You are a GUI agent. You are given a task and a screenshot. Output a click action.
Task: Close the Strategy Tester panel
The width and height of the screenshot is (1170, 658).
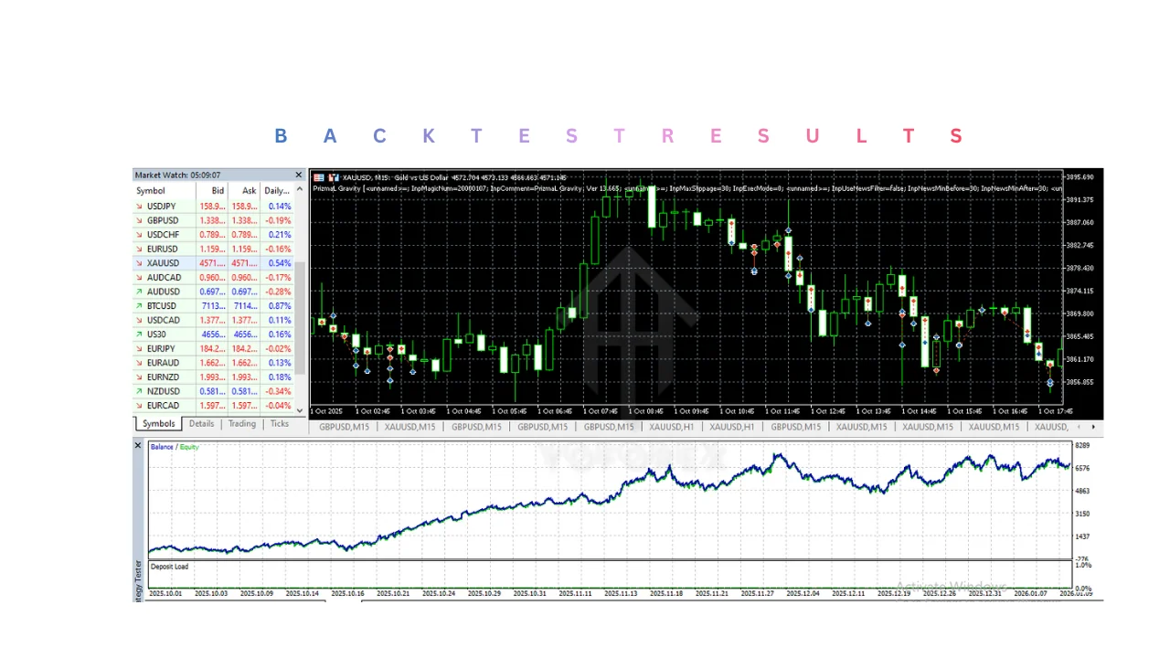[x=138, y=446]
